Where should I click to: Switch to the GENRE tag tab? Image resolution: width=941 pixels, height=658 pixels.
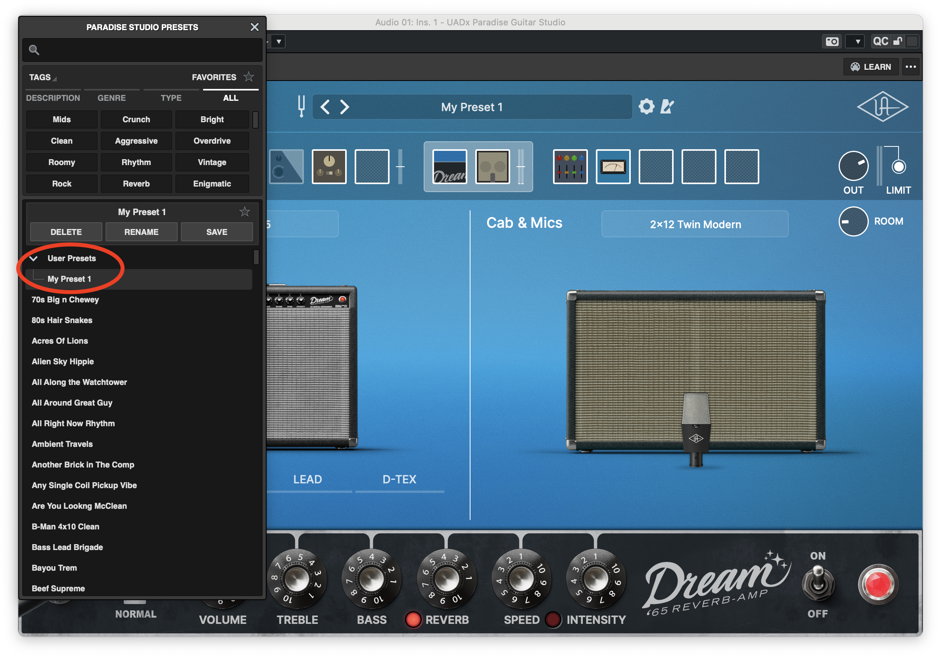coord(111,98)
